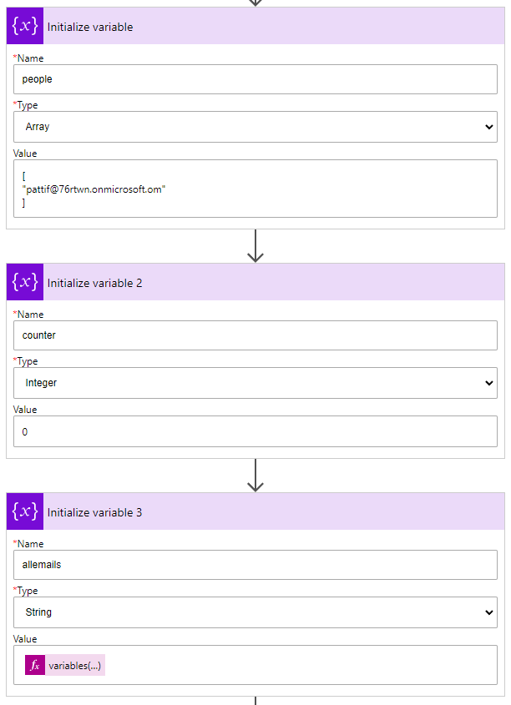Open the Type dropdown showing Array

(255, 127)
